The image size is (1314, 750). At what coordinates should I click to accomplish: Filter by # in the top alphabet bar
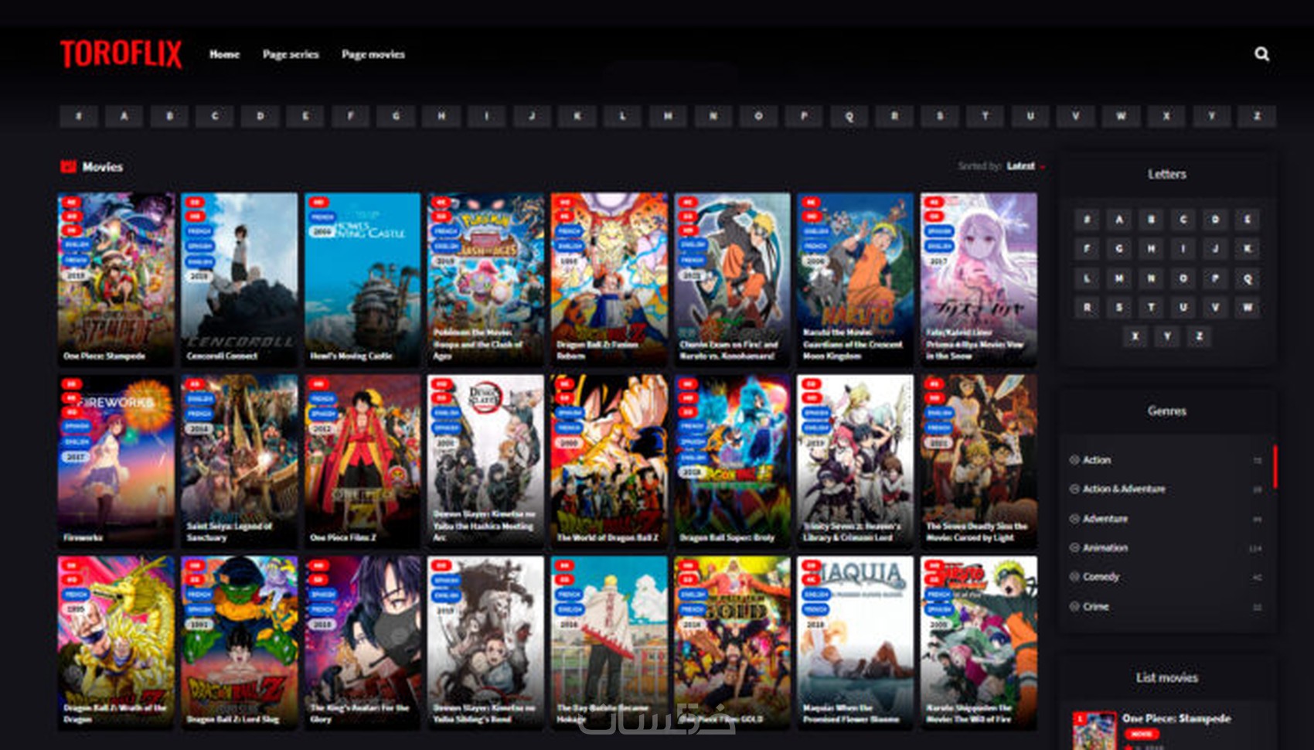pos(79,116)
